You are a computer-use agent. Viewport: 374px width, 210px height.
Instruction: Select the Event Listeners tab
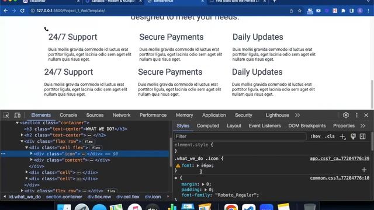point(265,126)
